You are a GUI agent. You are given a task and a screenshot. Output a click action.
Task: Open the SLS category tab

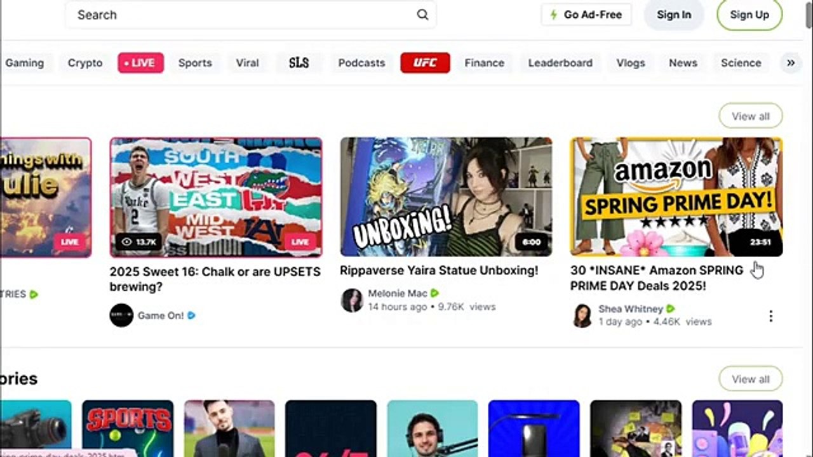coord(299,63)
